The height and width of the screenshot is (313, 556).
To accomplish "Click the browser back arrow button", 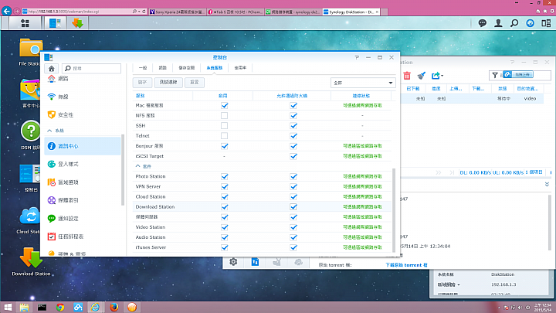I will click(x=6, y=11).
